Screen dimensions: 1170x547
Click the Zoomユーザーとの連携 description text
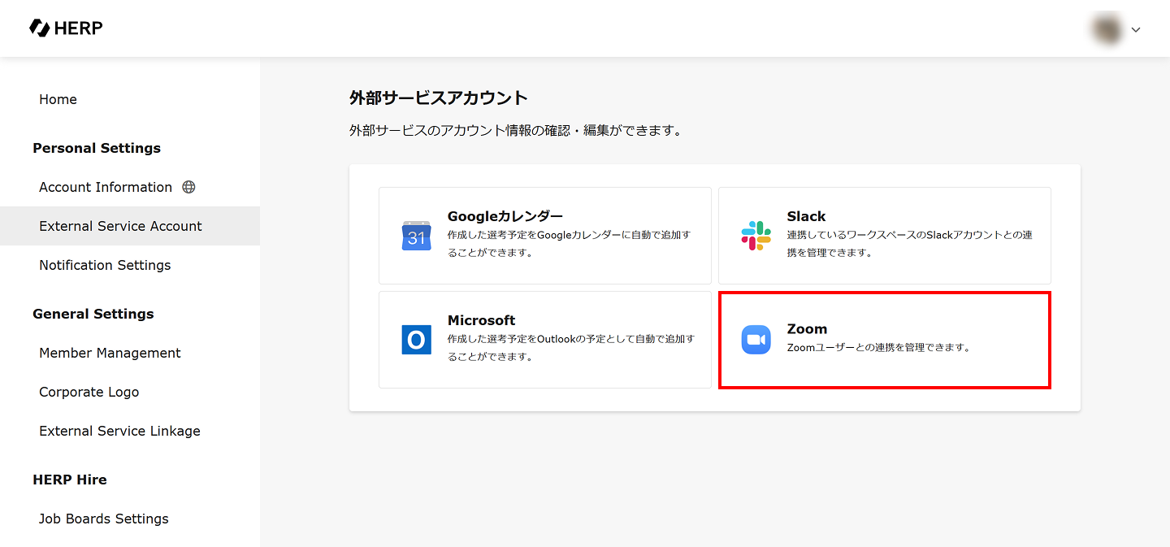[879, 348]
